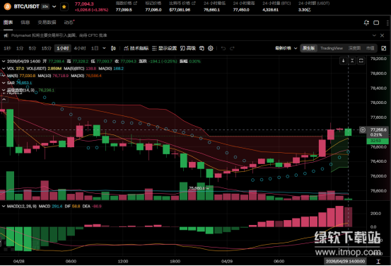The width and height of the screenshot is (391, 266).
Task: Select the 5分 timeframe
Action: pos(32,48)
